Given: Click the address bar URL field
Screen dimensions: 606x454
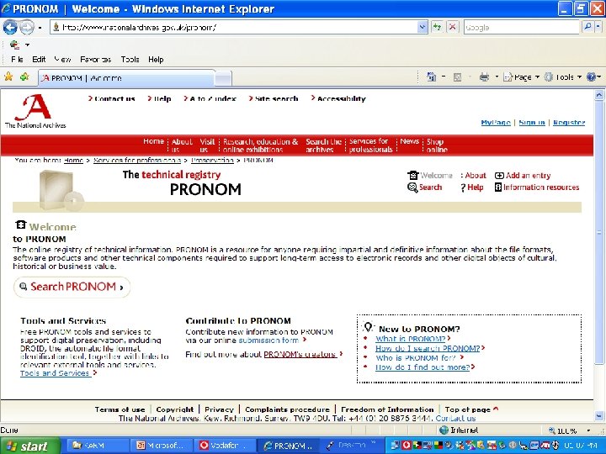Looking at the screenshot, I should 234,27.
